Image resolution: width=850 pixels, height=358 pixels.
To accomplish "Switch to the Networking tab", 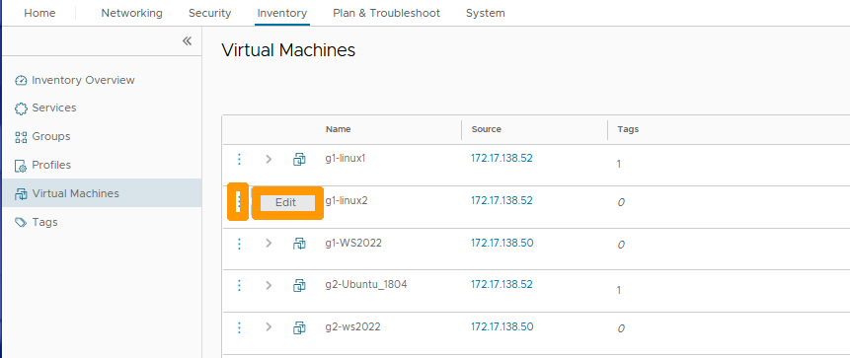I will [x=131, y=13].
